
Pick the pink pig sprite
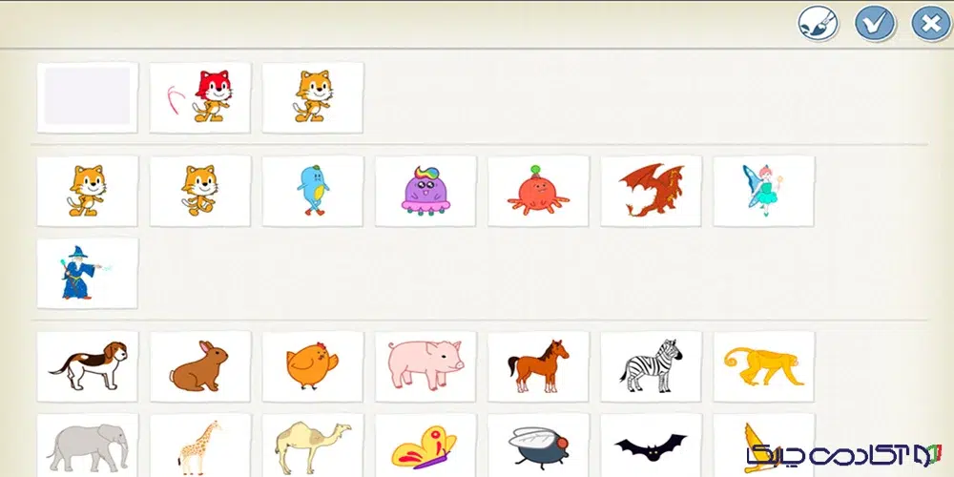(425, 366)
